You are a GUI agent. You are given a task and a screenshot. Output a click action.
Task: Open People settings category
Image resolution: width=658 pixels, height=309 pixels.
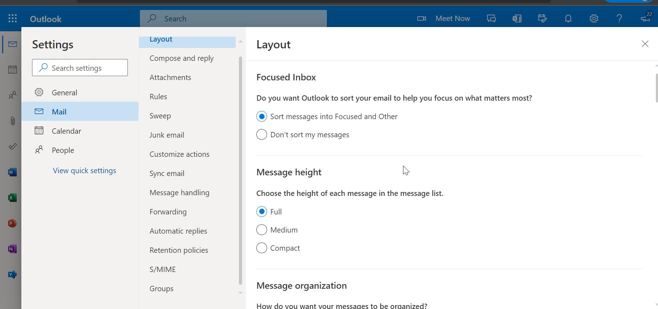tap(80, 150)
